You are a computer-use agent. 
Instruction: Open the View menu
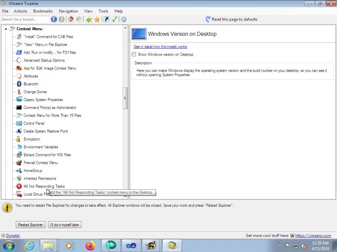pos(88,11)
